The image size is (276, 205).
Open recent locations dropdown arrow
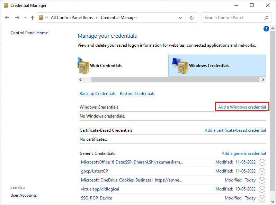coord(25,18)
